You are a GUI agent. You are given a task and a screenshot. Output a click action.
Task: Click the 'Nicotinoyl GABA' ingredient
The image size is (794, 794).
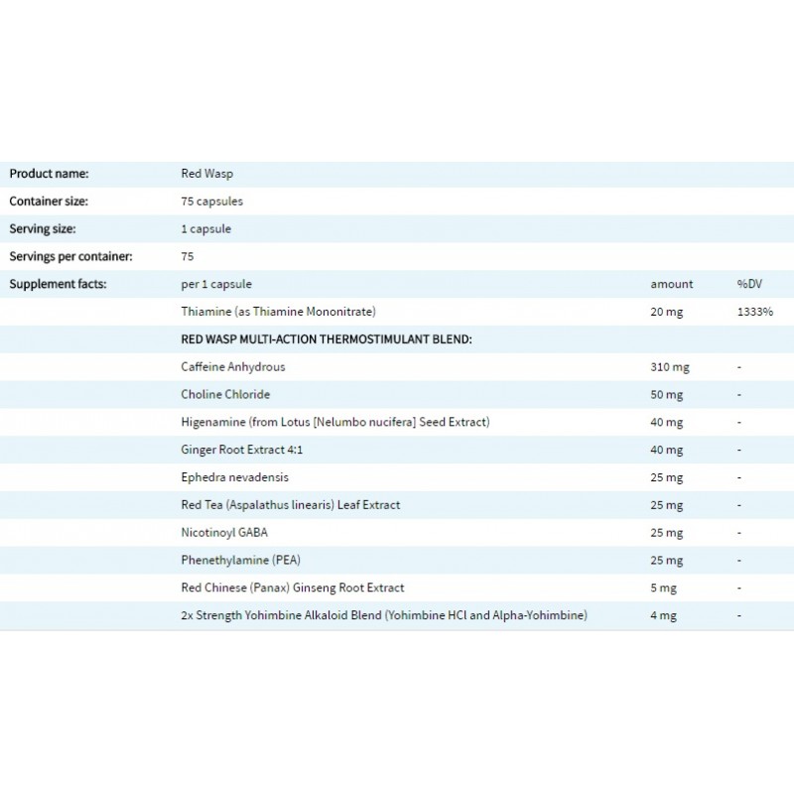click(x=224, y=533)
